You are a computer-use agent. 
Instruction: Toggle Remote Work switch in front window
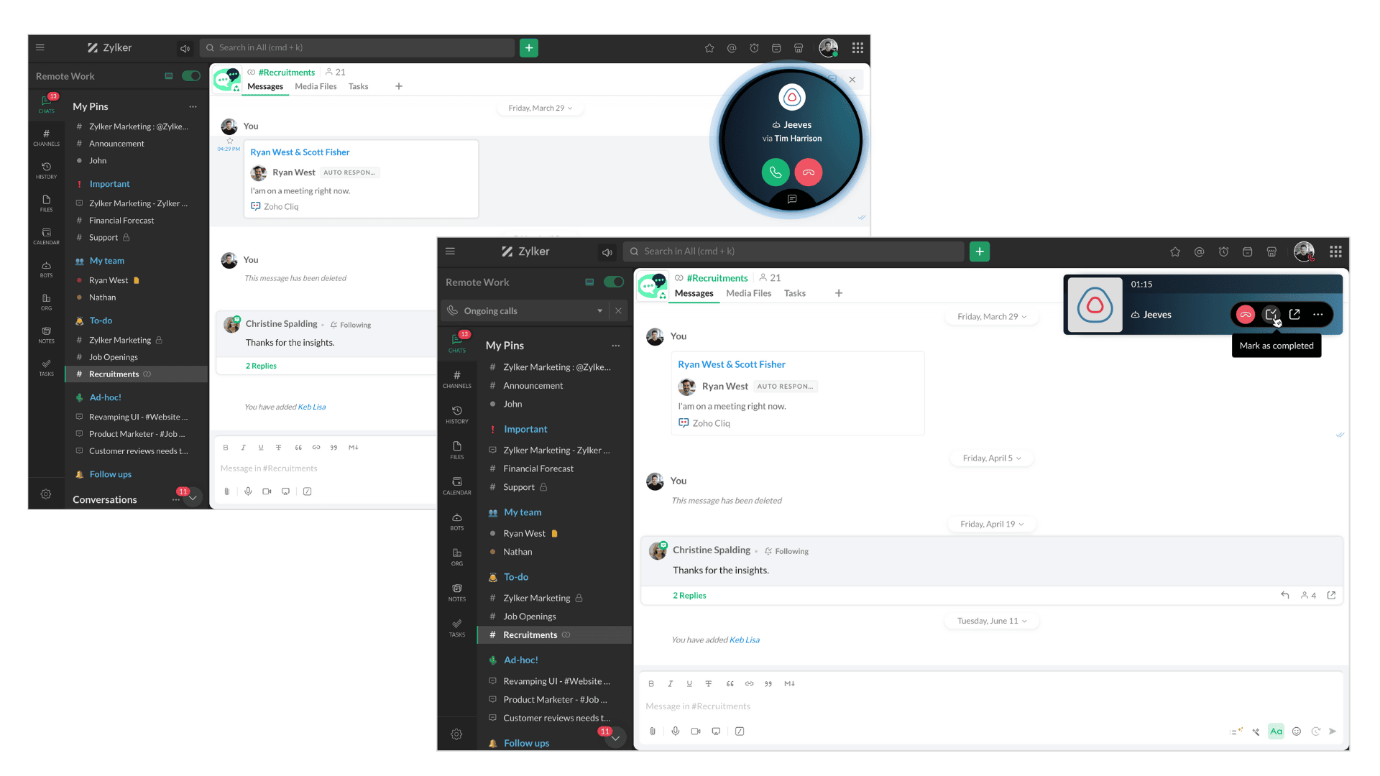(x=614, y=282)
